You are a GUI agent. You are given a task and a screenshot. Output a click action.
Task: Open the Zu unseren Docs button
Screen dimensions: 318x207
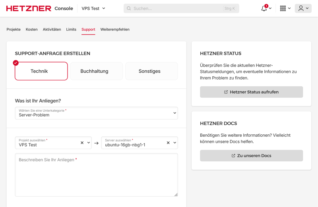point(251,156)
